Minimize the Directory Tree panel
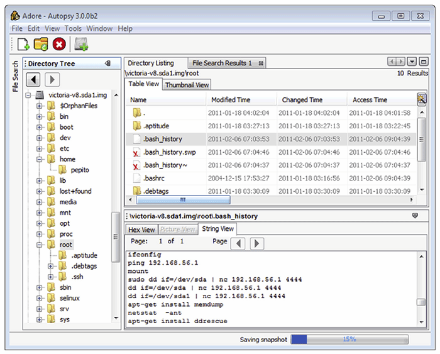Image resolution: width=440 pixels, height=354 pixels. click(x=107, y=64)
